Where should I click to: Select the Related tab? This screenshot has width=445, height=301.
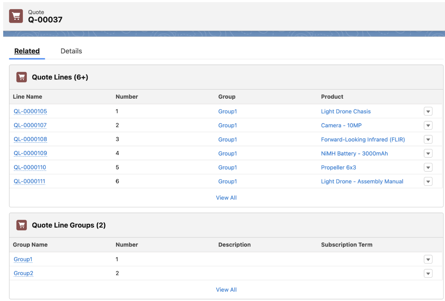click(27, 51)
